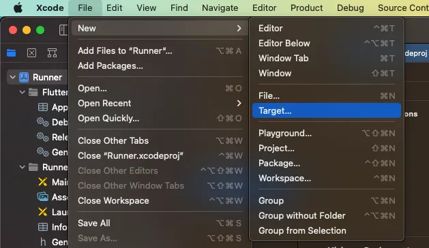Select the App plist file icon

click(x=43, y=107)
